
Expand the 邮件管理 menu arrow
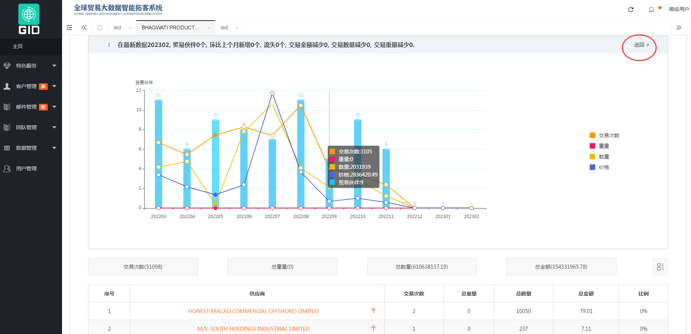[54, 107]
